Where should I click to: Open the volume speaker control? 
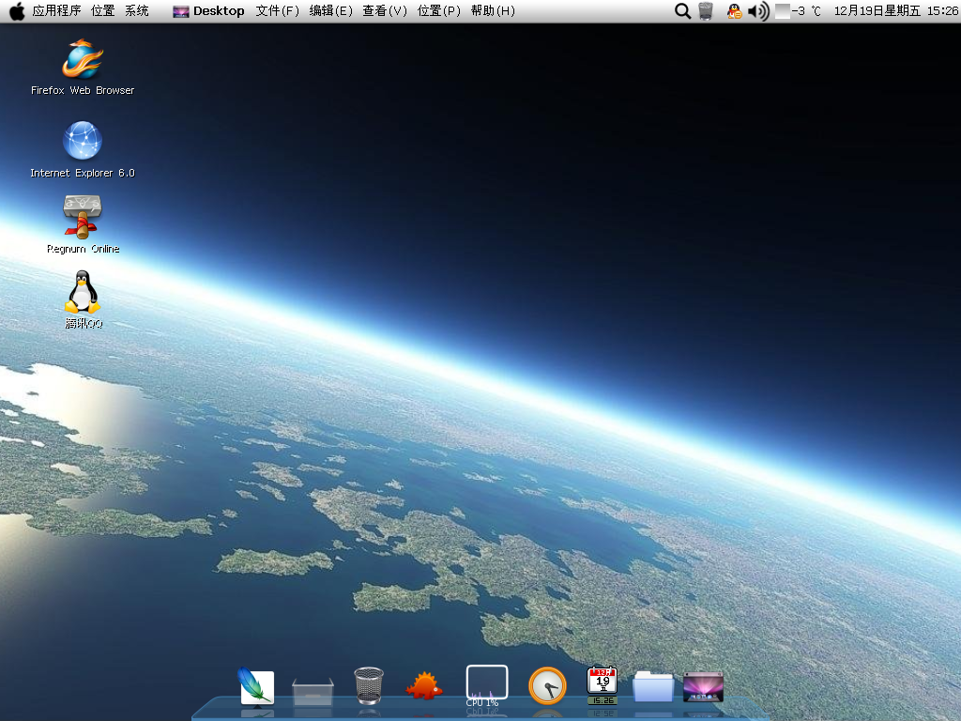758,11
